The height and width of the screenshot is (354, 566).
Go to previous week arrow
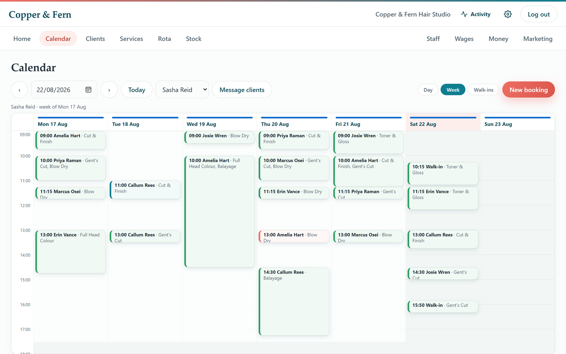click(19, 90)
